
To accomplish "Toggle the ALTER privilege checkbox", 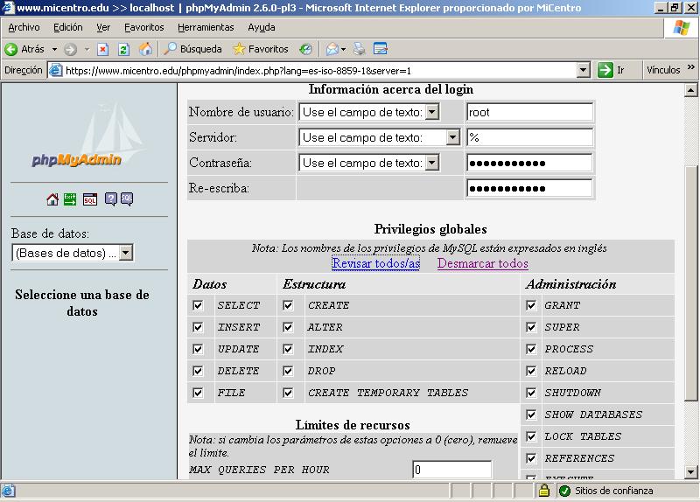I will [288, 327].
